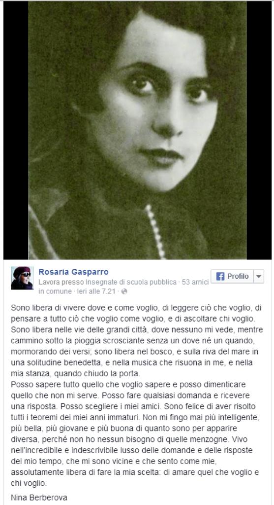Click the Nina Berberova attribution text
The height and width of the screenshot is (505, 274).
[x=39, y=498]
